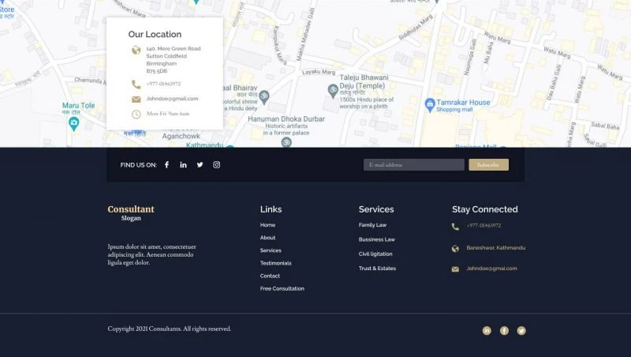This screenshot has width=631, height=357.
Task: Click phone icon in Our Location card
Action: click(136, 85)
